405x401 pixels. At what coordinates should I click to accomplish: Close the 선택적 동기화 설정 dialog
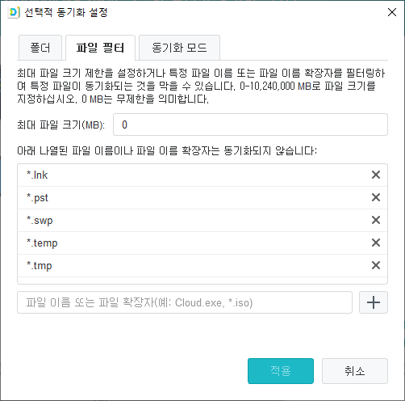[x=392, y=12]
